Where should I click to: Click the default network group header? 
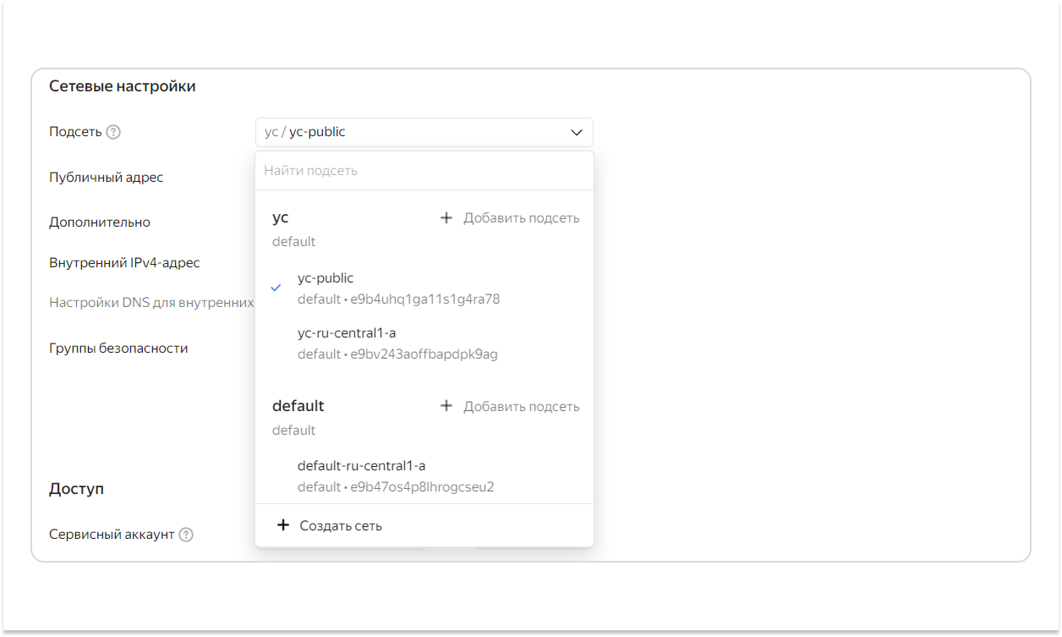pos(298,406)
